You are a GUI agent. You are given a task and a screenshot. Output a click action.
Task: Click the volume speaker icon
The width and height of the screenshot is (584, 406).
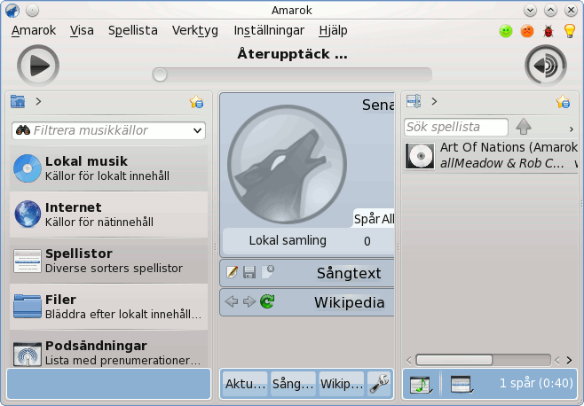pyautogui.click(x=546, y=66)
